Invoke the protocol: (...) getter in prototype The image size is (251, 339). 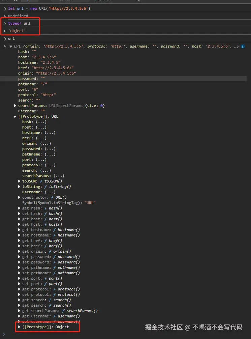point(50,165)
